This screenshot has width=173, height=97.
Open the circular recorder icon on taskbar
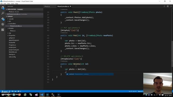(x=59, y=95)
